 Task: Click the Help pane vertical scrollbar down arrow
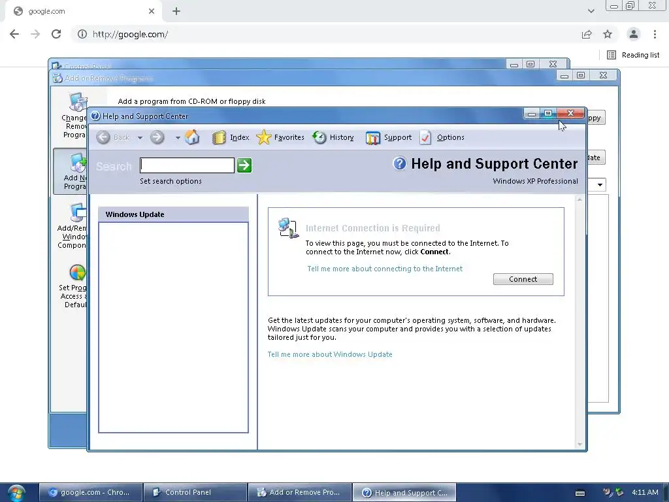pyautogui.click(x=579, y=444)
